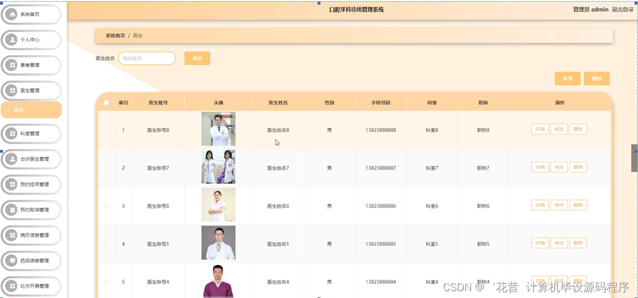638x298 pixels.
Task: Click 修改 for 医生姓名6
Action: pyautogui.click(x=559, y=205)
